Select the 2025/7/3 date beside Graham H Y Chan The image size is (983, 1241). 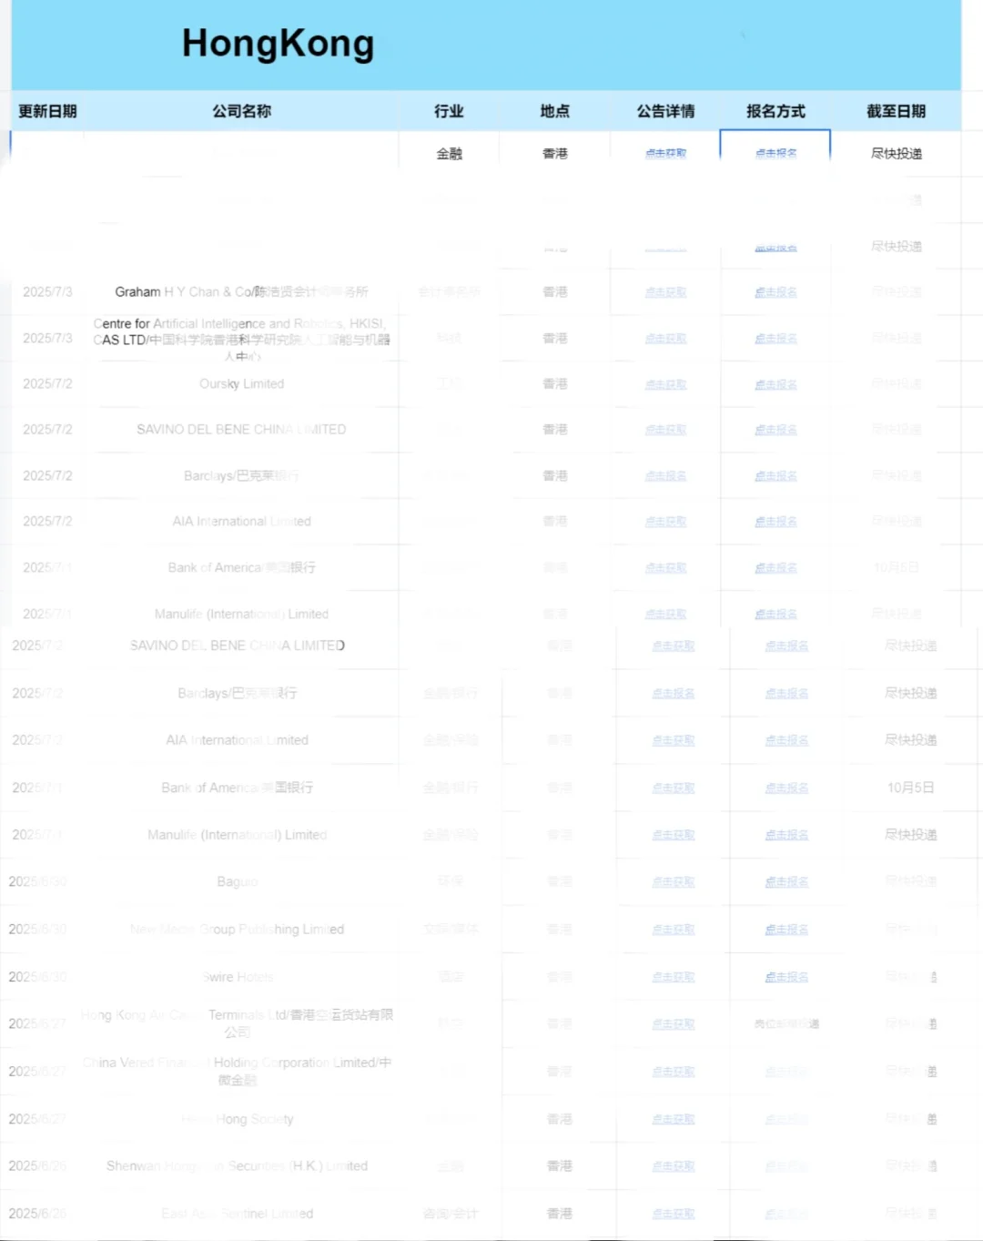coord(47,292)
